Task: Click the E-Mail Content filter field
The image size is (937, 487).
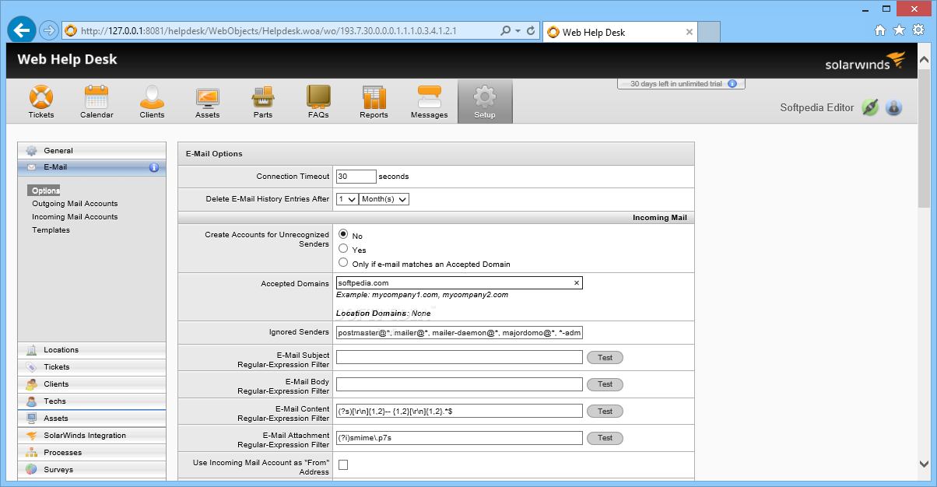Action: [x=459, y=411]
